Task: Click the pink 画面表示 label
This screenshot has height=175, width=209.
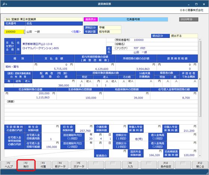Action: pyautogui.click(x=91, y=19)
